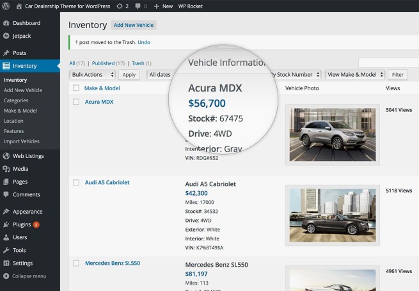The image size is (419, 291).
Task: Click the Vehicle Photo column header
Action: (302, 88)
